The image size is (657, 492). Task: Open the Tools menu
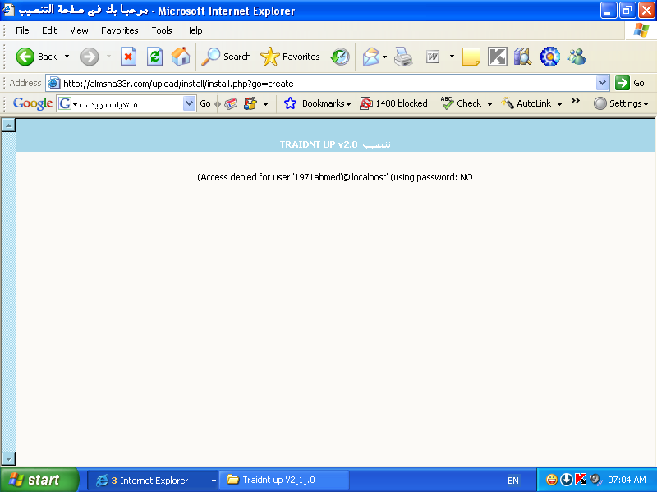162,30
